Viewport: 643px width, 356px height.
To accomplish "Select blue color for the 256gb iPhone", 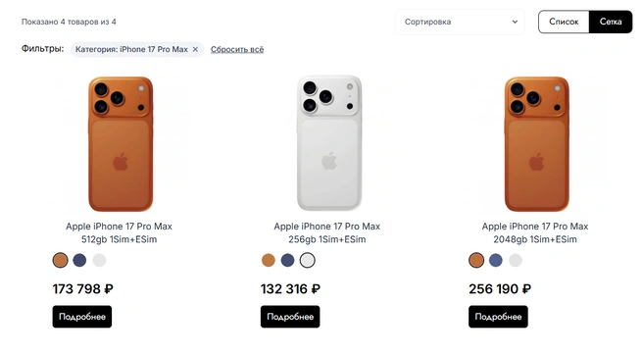I will 287,260.
